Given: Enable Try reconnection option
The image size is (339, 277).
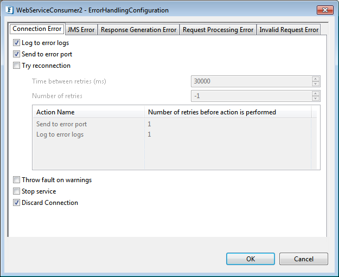Looking at the screenshot, I should pyautogui.click(x=16, y=65).
